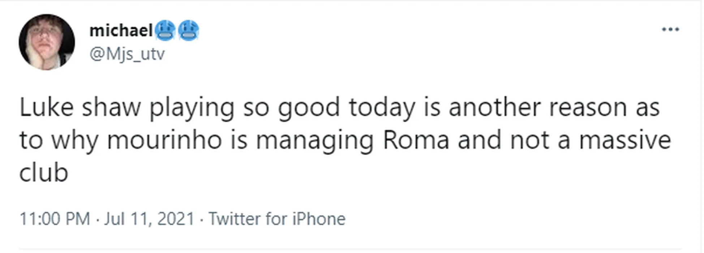Click the word 'massive' in tweet
The height and width of the screenshot is (253, 704).
pos(625,140)
